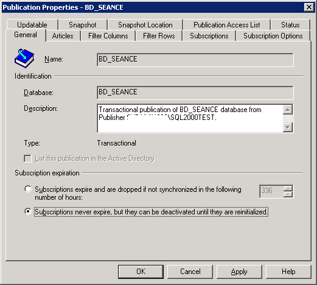Close the Publication Properties dialog

click(x=308, y=7)
